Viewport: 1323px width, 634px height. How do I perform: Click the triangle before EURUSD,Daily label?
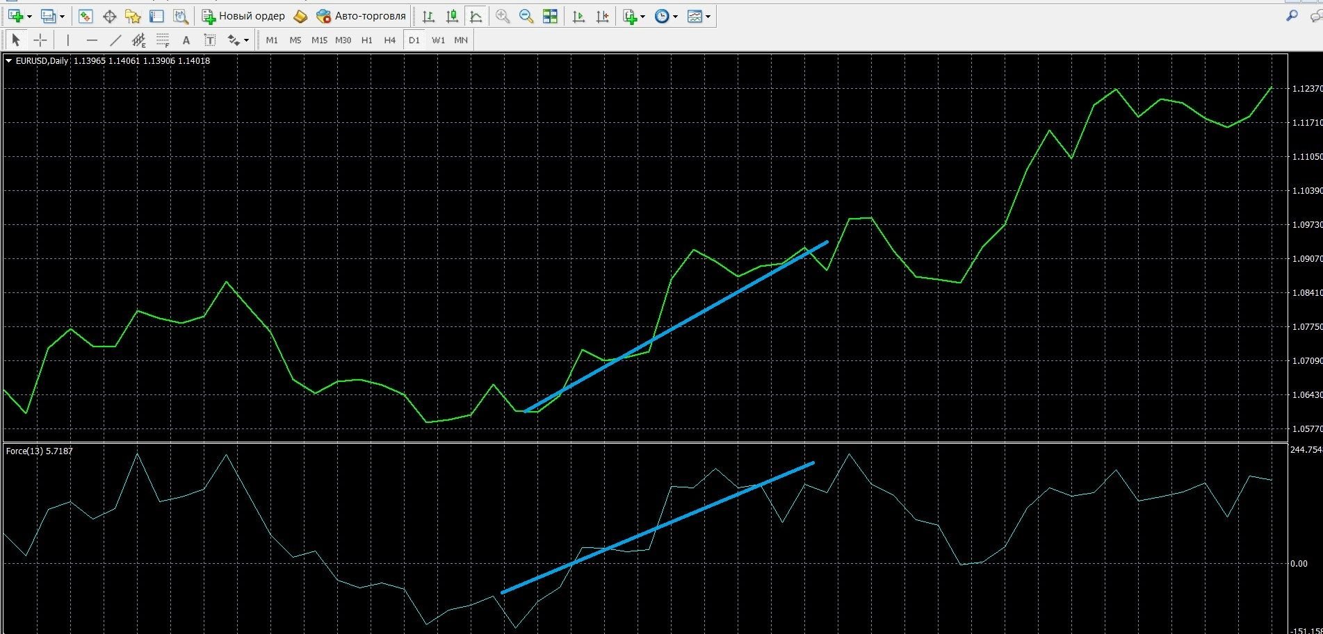click(8, 60)
